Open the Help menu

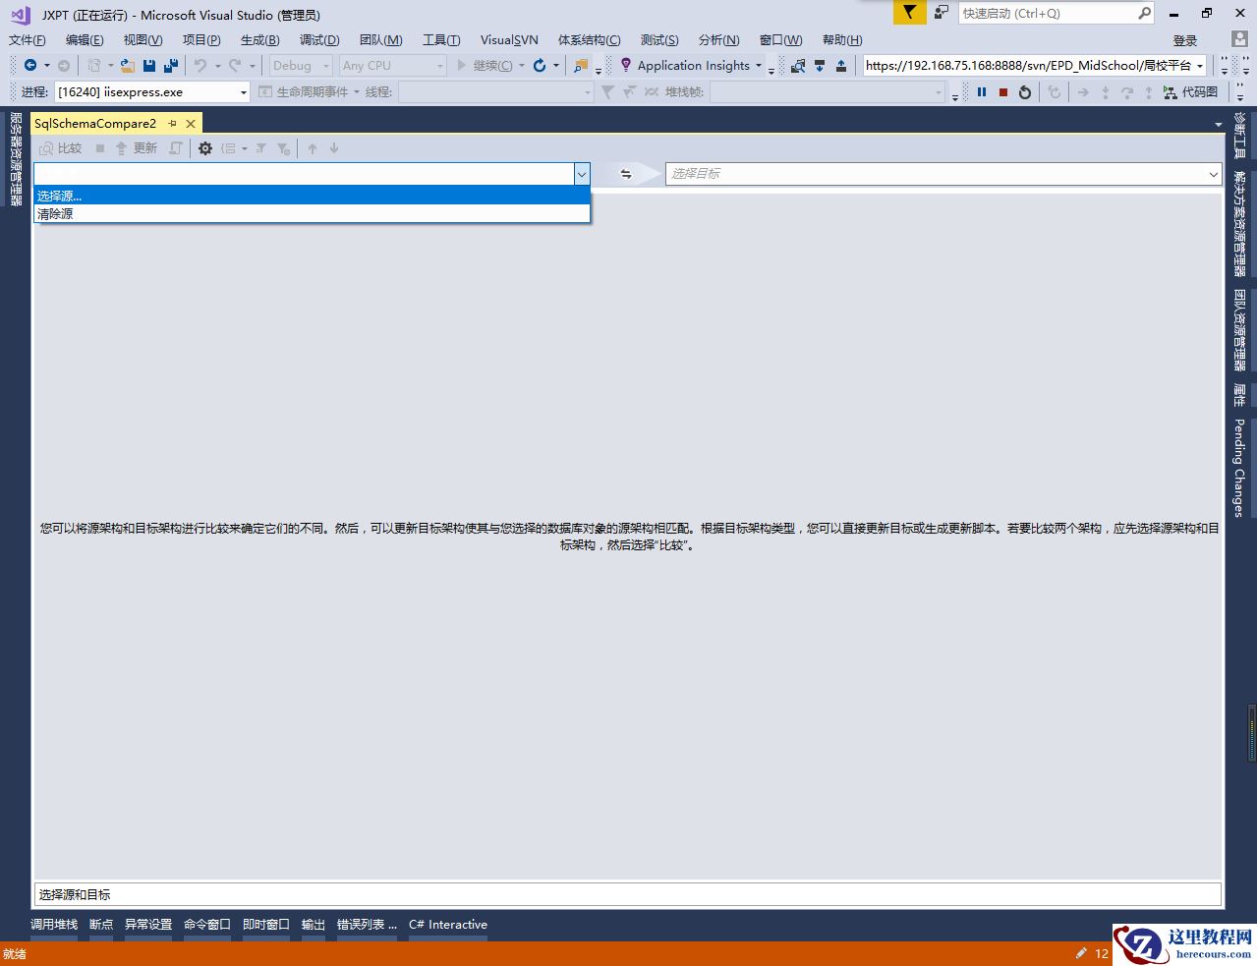coord(842,40)
